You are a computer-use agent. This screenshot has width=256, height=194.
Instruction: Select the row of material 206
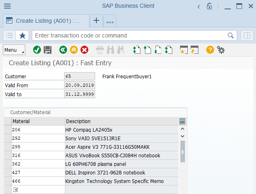(8, 130)
